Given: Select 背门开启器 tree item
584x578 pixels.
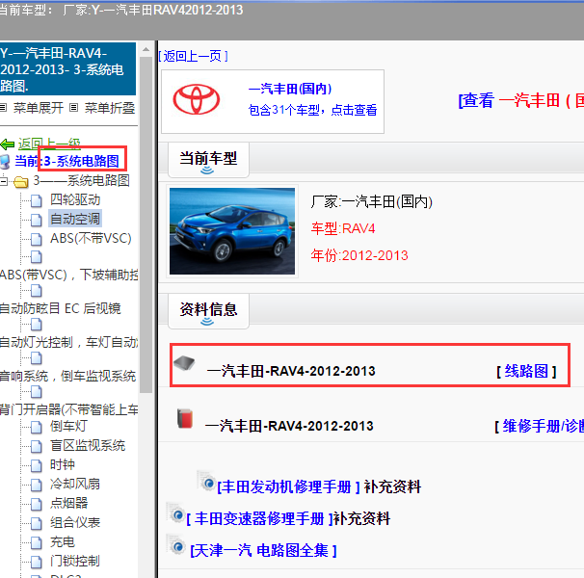Looking at the screenshot, I should pyautogui.click(x=68, y=409).
